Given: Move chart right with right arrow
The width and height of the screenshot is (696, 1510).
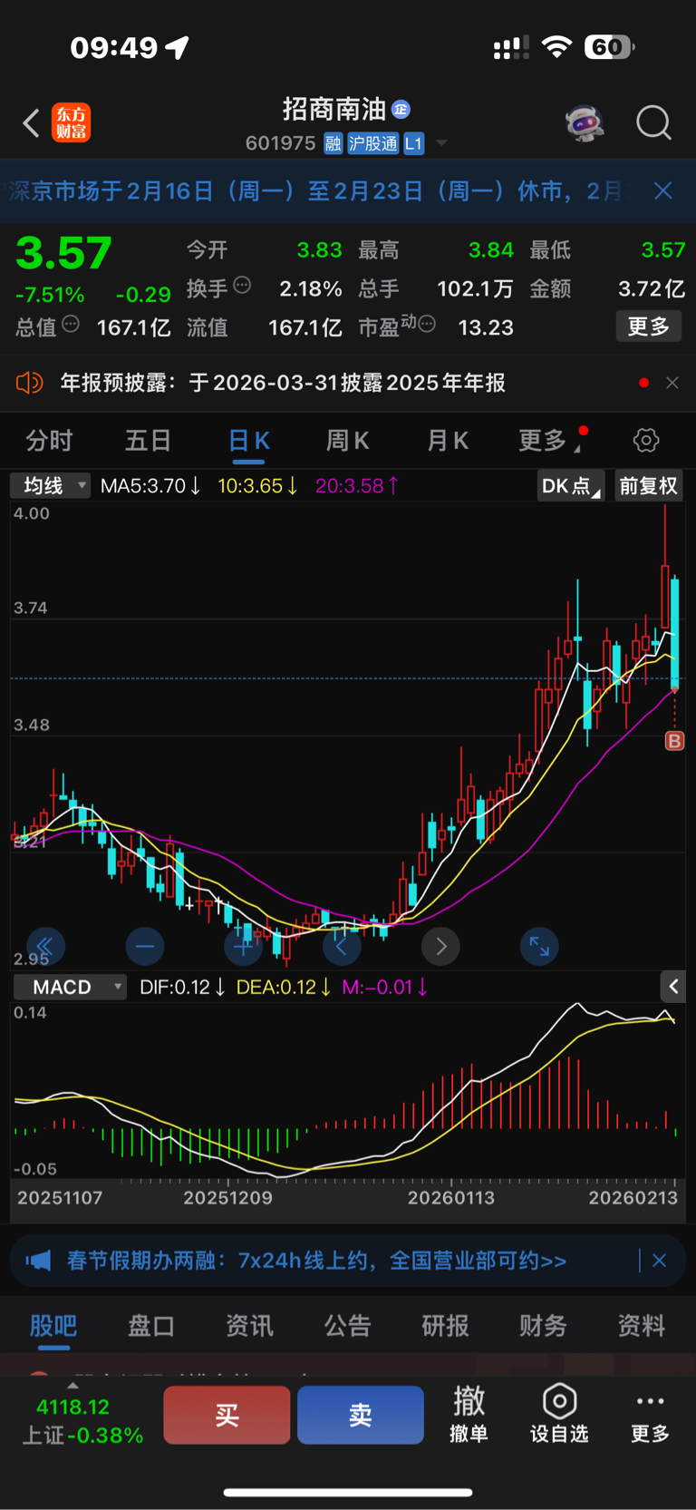Looking at the screenshot, I should [x=440, y=947].
